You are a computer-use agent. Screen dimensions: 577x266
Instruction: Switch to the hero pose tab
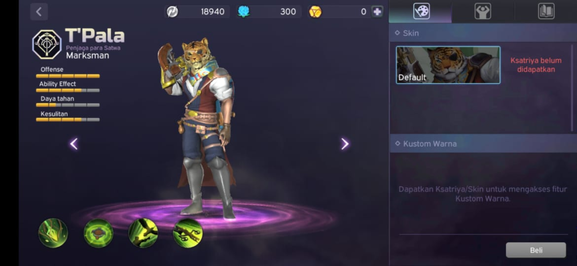[483, 11]
